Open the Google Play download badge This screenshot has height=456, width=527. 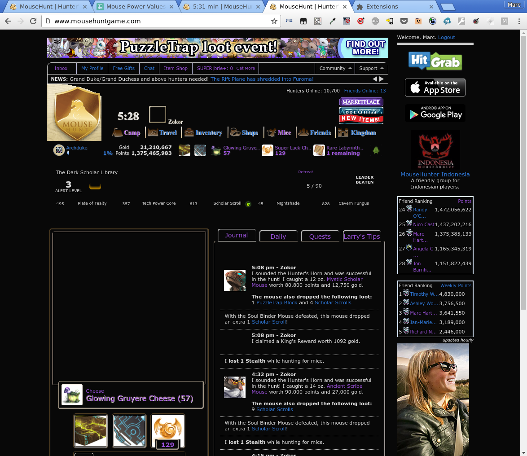435,113
